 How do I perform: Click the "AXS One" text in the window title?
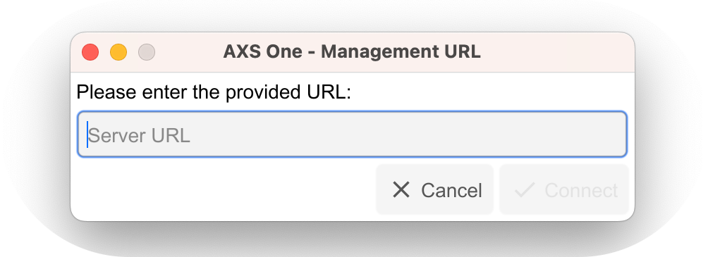pos(262,52)
